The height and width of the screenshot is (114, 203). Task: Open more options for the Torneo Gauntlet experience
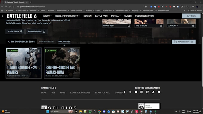tap(39, 51)
